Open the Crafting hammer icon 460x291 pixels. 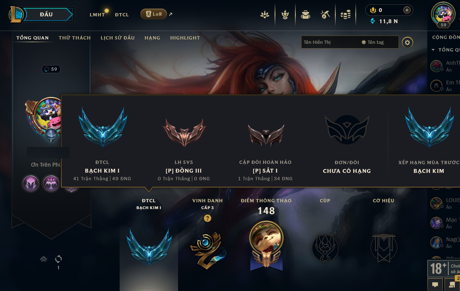(x=325, y=14)
